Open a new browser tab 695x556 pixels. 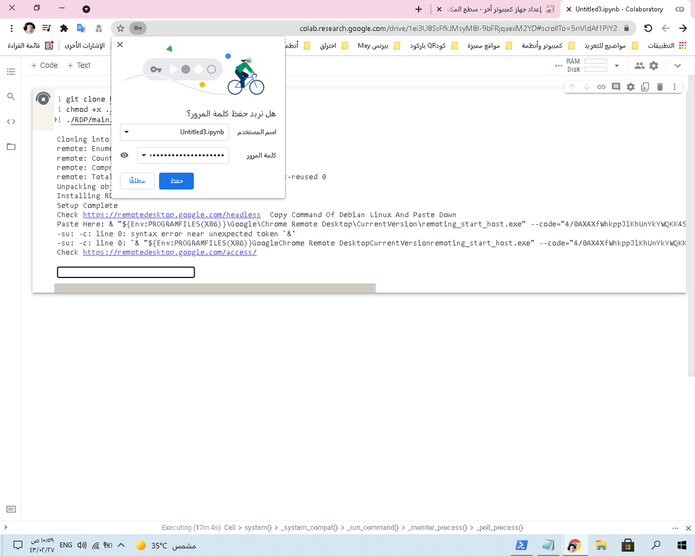pyautogui.click(x=419, y=9)
